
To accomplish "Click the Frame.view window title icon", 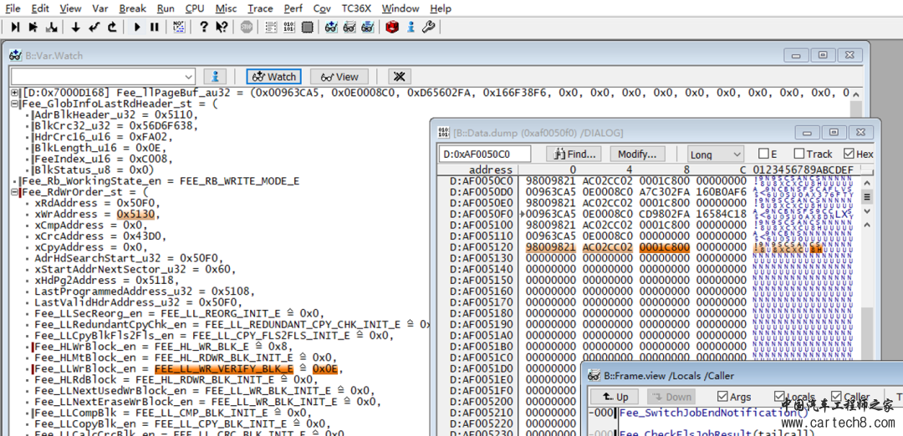I will (x=594, y=376).
